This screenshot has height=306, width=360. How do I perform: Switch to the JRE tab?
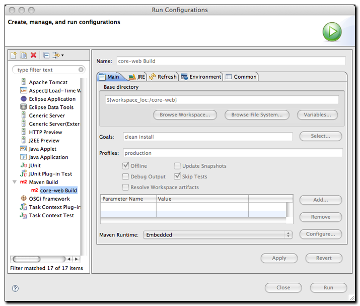tap(137, 77)
